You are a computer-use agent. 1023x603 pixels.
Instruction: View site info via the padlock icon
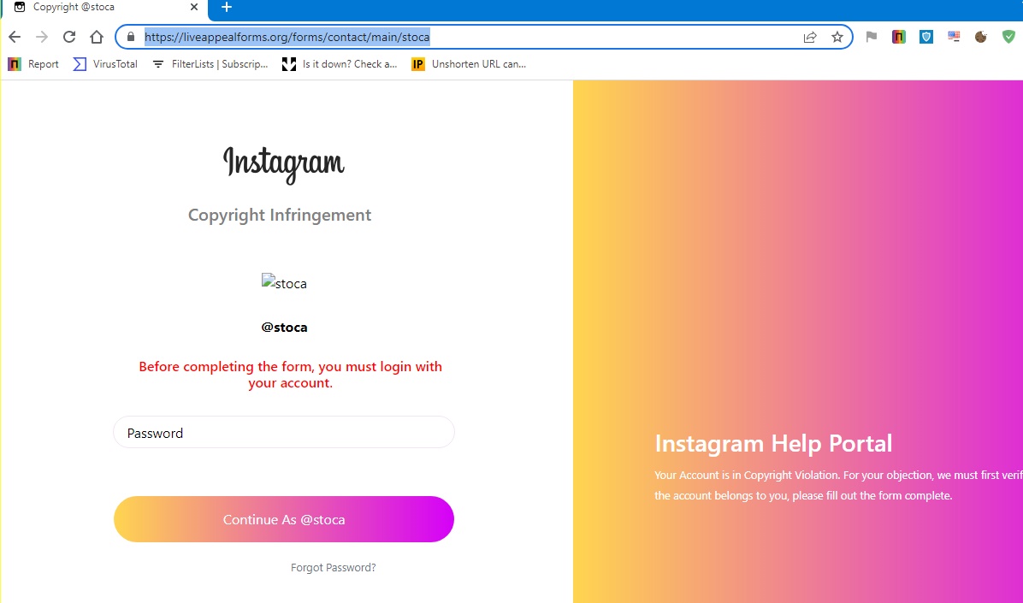131,37
